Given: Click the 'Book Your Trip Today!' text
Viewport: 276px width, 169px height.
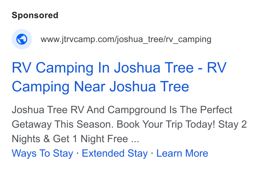Looking at the screenshot, I should [x=166, y=124].
